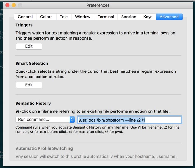Close the Preferences window with red button
The width and height of the screenshot is (195, 168).
[x=7, y=5]
